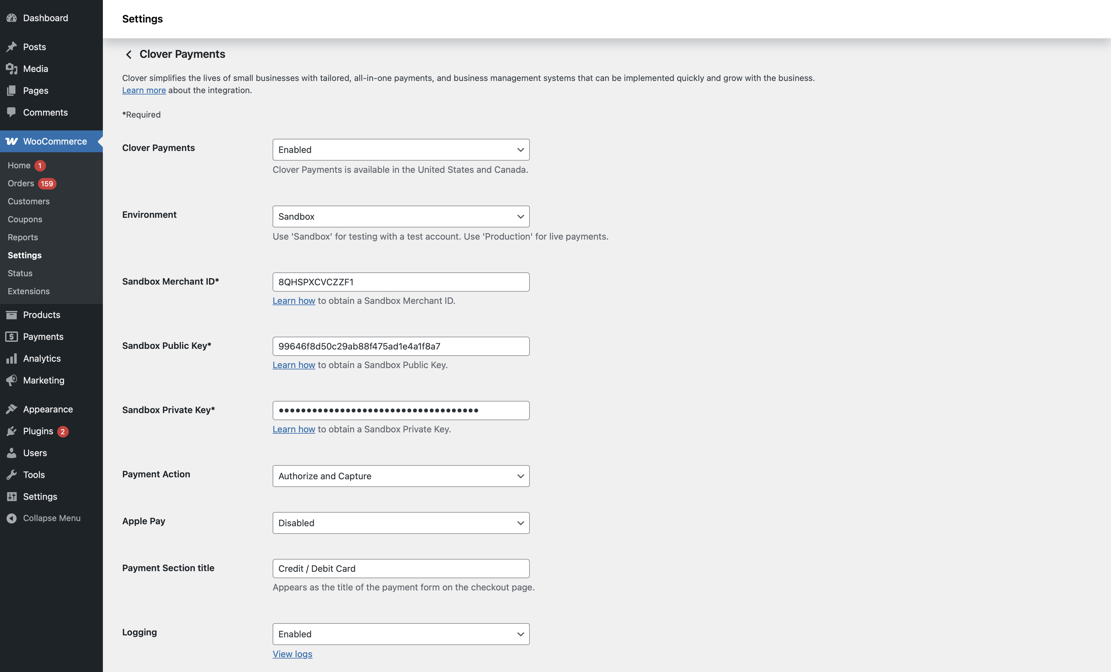Click the Learn more integration link
This screenshot has height=672, width=1111.
pos(144,90)
